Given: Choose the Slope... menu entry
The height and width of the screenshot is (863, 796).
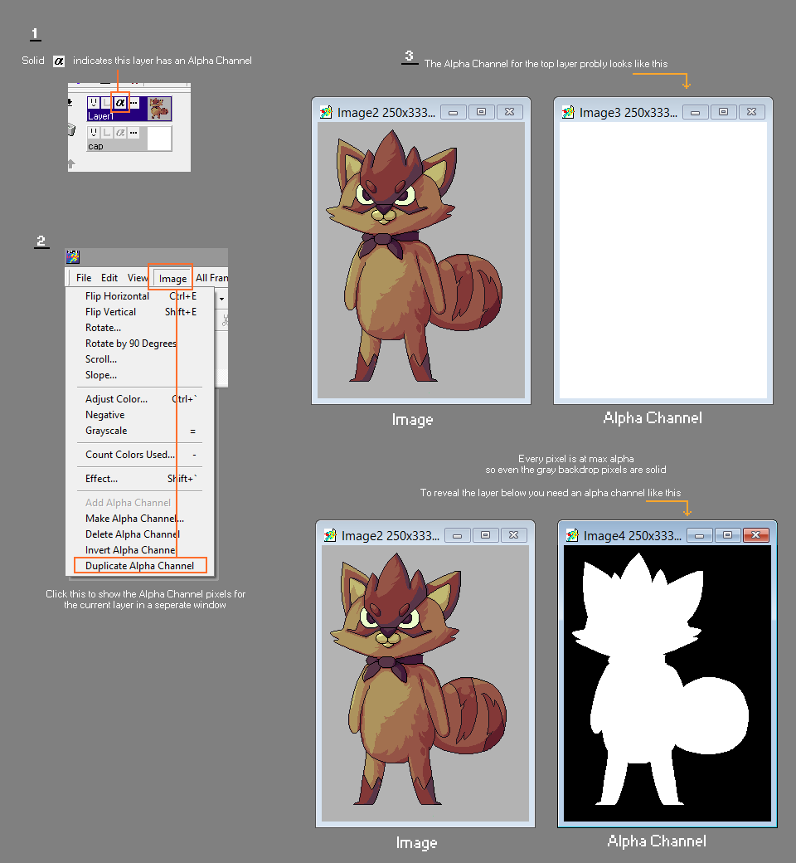Looking at the screenshot, I should [140, 375].
